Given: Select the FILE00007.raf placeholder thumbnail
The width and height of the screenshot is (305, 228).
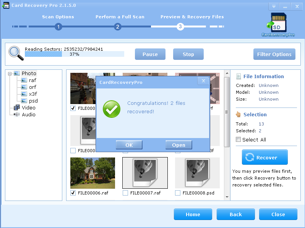Looking at the screenshot, I should 145,173.
